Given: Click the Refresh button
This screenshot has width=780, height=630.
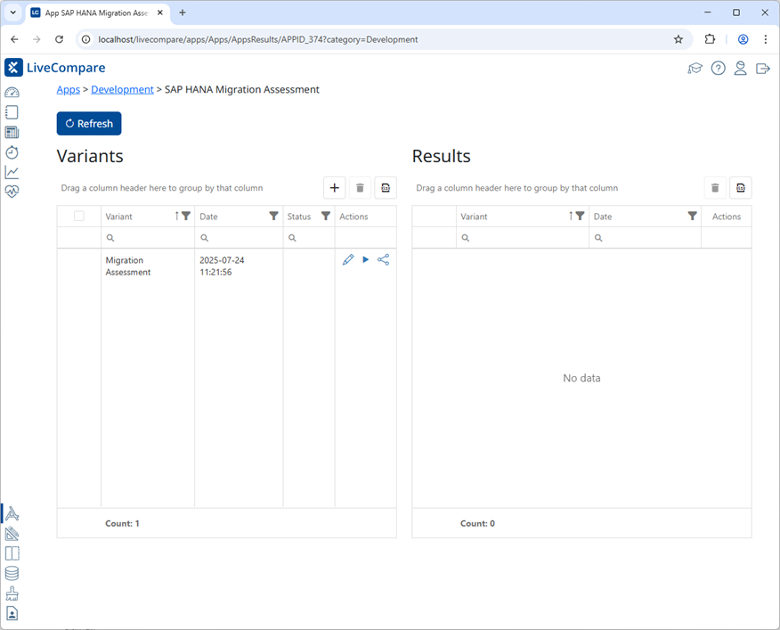Looking at the screenshot, I should tap(89, 124).
